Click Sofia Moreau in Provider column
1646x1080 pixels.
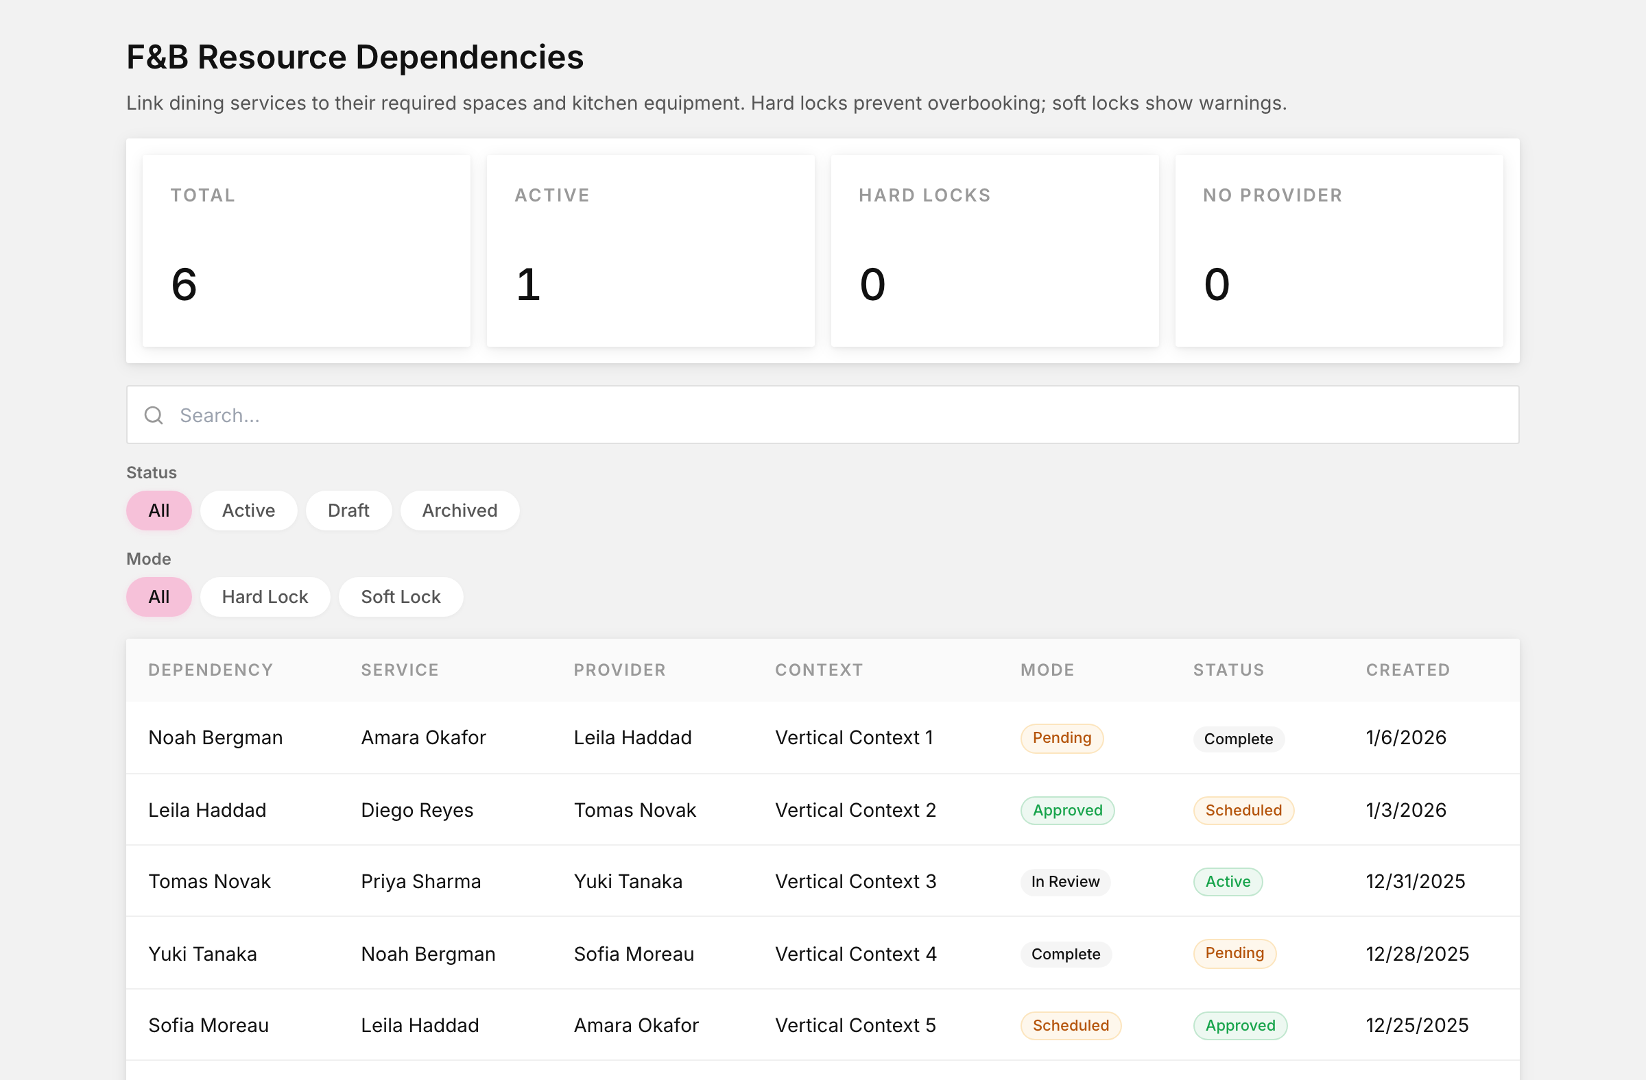point(634,954)
